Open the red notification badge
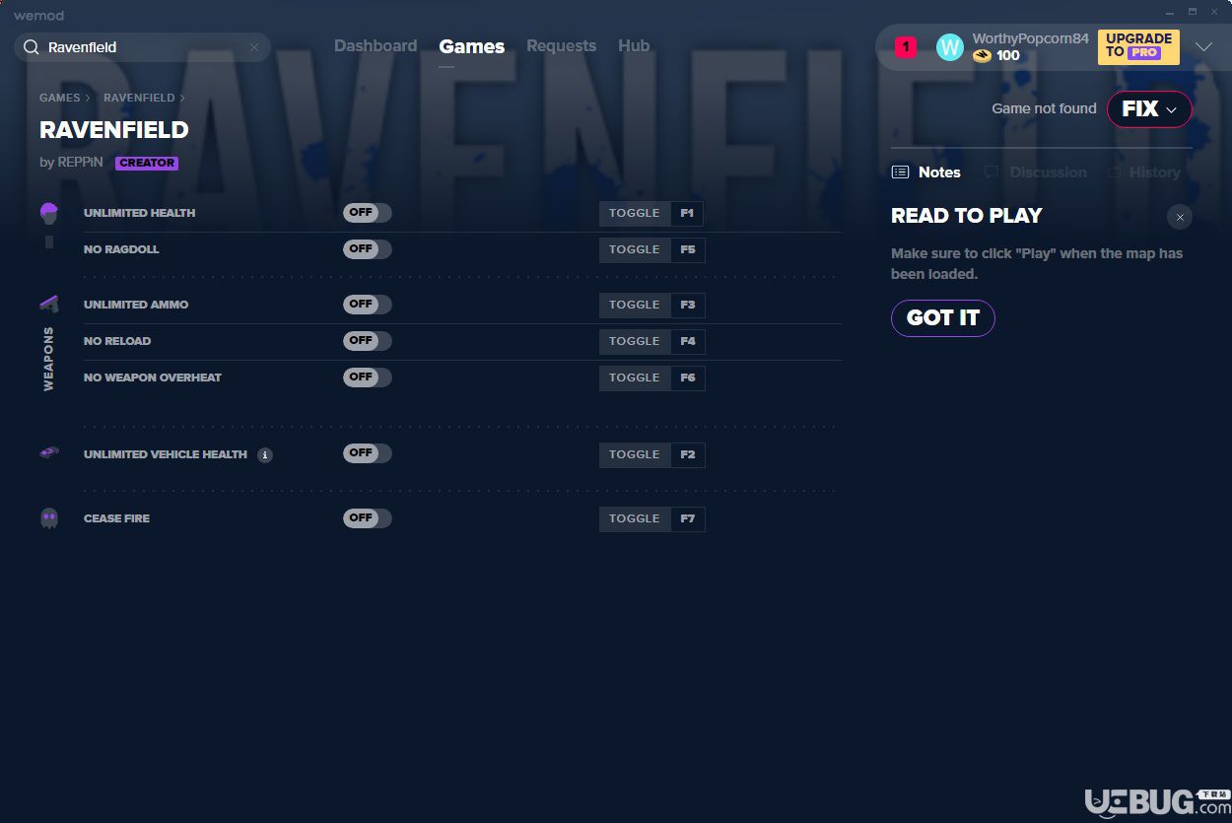The width and height of the screenshot is (1232, 823). pyautogui.click(x=906, y=46)
